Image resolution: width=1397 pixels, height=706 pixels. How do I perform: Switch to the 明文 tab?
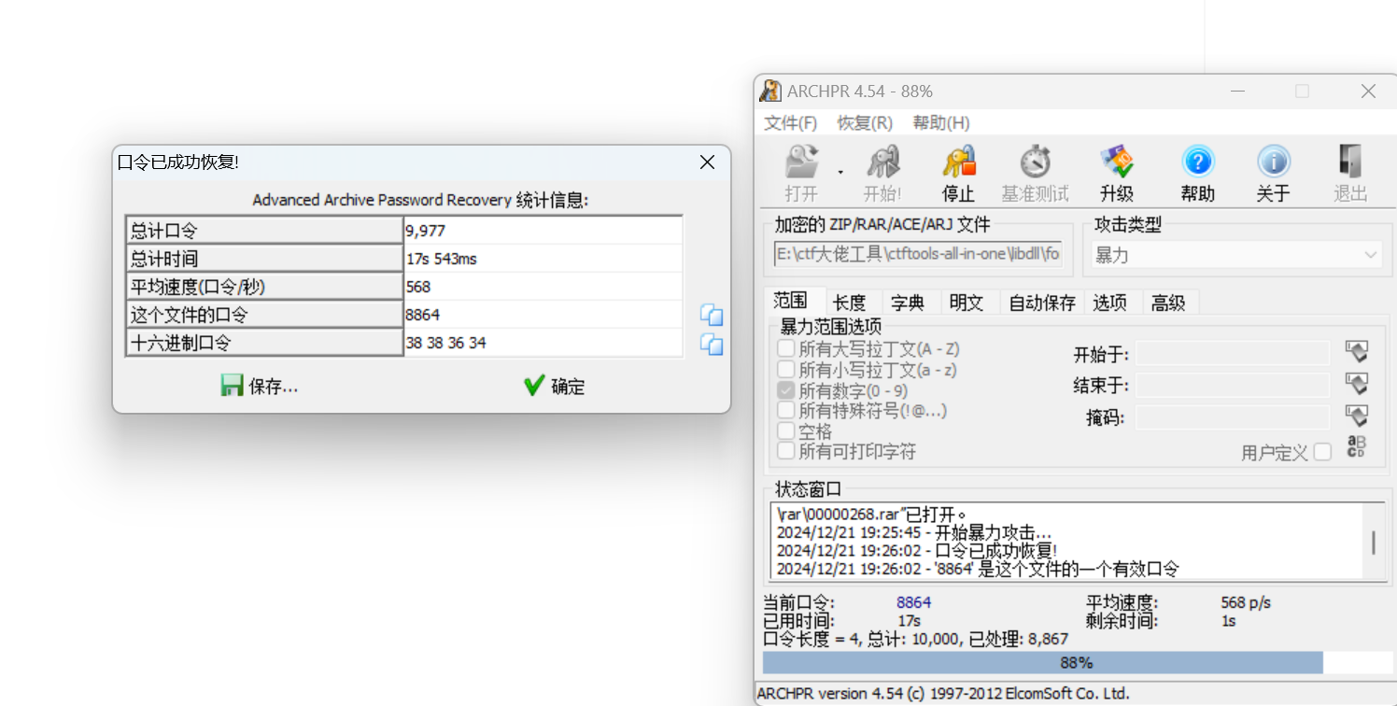[967, 303]
